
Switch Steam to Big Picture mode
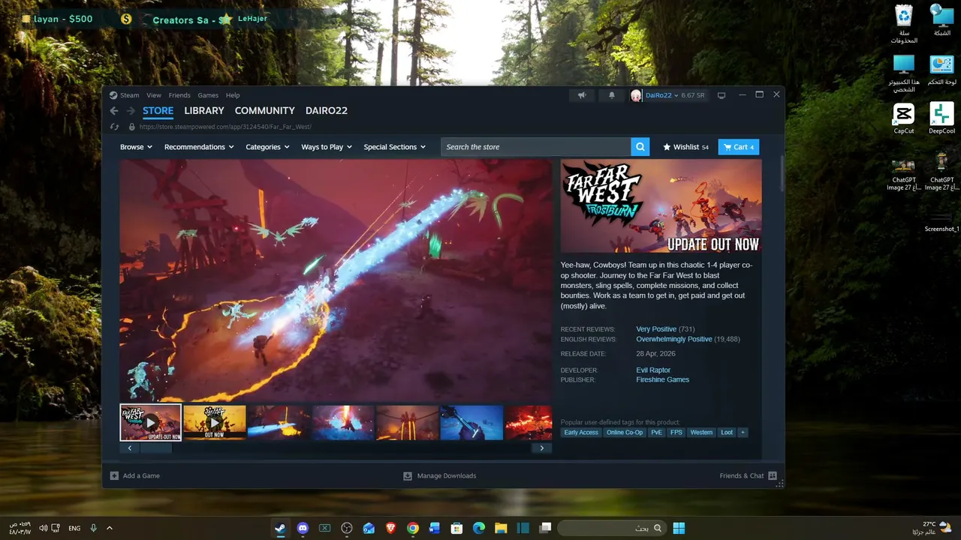pyautogui.click(x=722, y=95)
